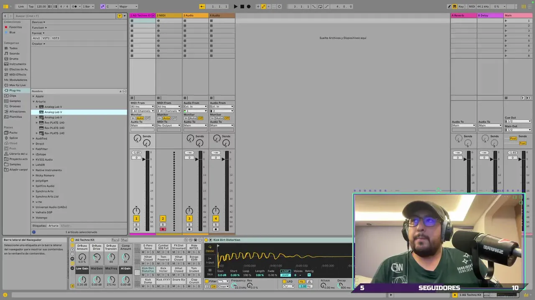Click DrBuss Drive macro knob
This screenshot has width=535, height=300.
coord(97,258)
